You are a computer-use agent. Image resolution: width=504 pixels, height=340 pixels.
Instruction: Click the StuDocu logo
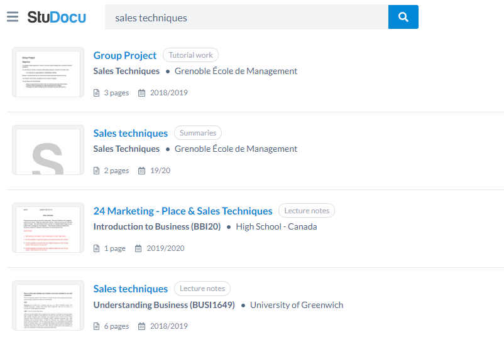[x=57, y=17]
